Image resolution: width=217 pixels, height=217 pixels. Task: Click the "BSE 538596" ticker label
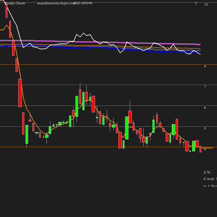point(83,3)
